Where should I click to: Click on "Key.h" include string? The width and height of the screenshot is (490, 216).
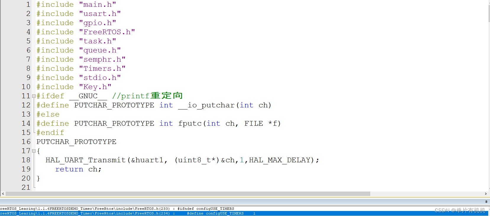95,87
